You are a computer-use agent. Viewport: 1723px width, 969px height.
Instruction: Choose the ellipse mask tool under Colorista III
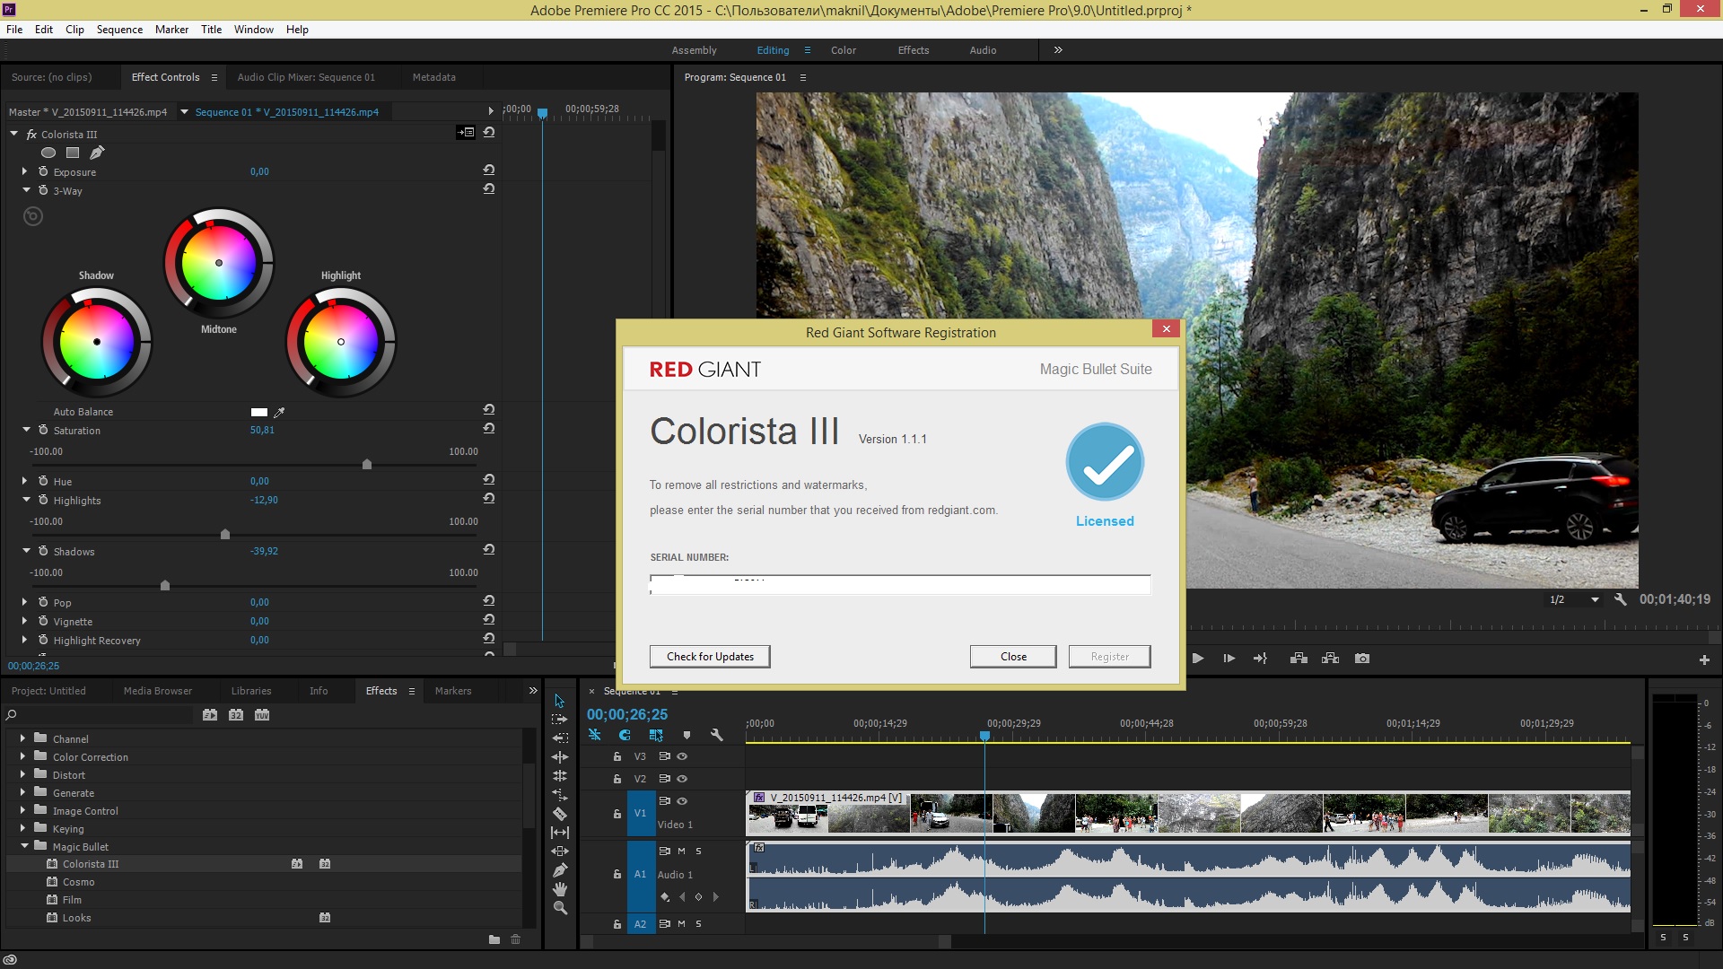(x=48, y=153)
